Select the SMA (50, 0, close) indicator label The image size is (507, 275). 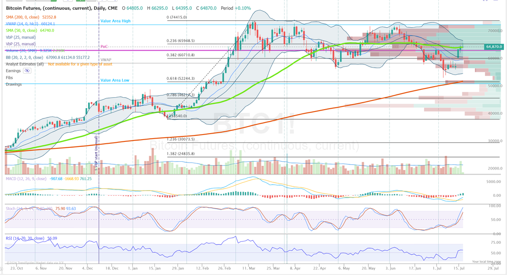pyautogui.click(x=21, y=30)
